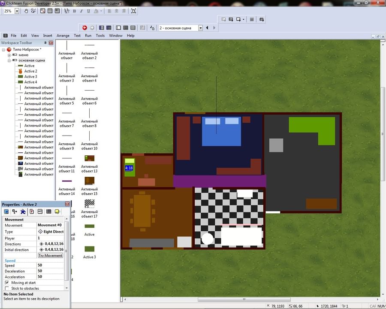This screenshot has width=386, height=309.
Task: Open the Window menu
Action: 116,36
